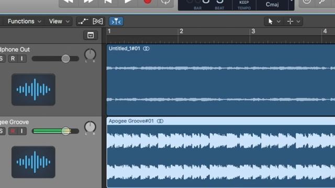Toggle input monitoring on Apogee Groove track

coord(22,131)
